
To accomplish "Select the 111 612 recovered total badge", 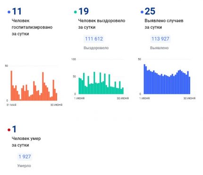I will click(94, 39).
